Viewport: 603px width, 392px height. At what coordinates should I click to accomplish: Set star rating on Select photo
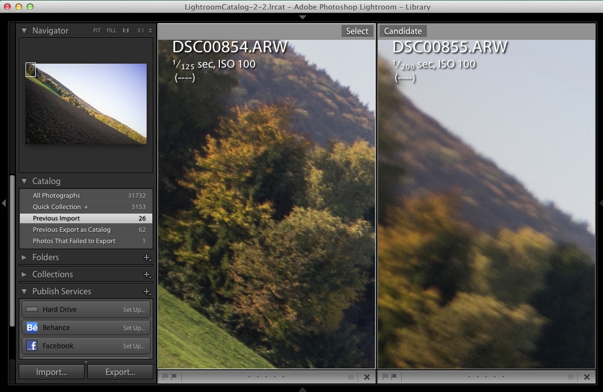pos(266,377)
